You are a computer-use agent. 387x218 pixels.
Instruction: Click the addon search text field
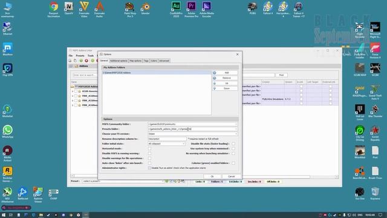[x=85, y=75]
